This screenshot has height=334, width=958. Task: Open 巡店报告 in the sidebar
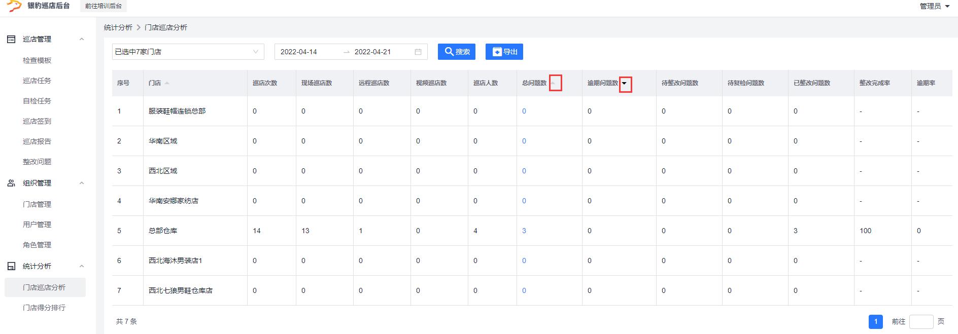coord(37,141)
